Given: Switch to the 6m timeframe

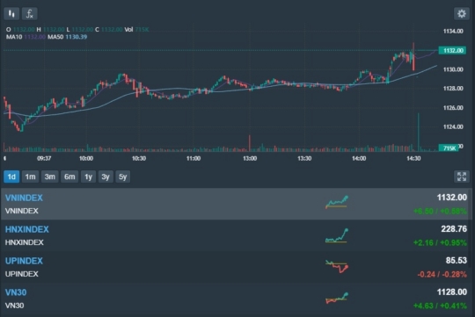Looking at the screenshot, I should 69,177.
